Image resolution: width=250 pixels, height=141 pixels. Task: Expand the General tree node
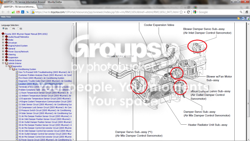(3, 48)
